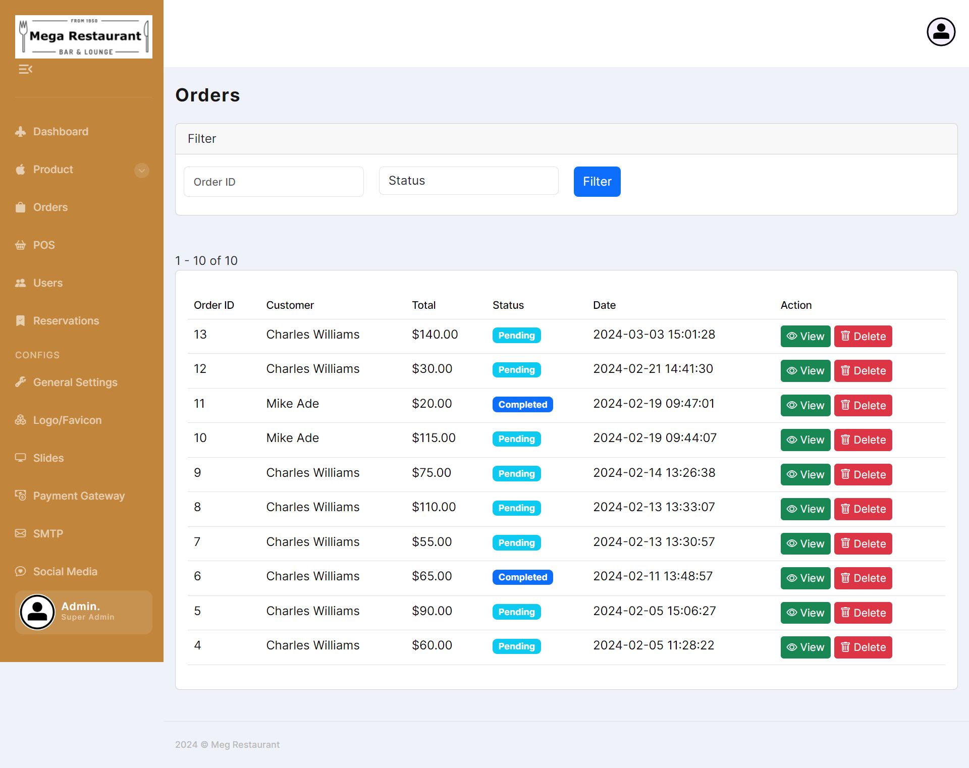Click the POS basket icon
The height and width of the screenshot is (768, 969).
tap(20, 245)
